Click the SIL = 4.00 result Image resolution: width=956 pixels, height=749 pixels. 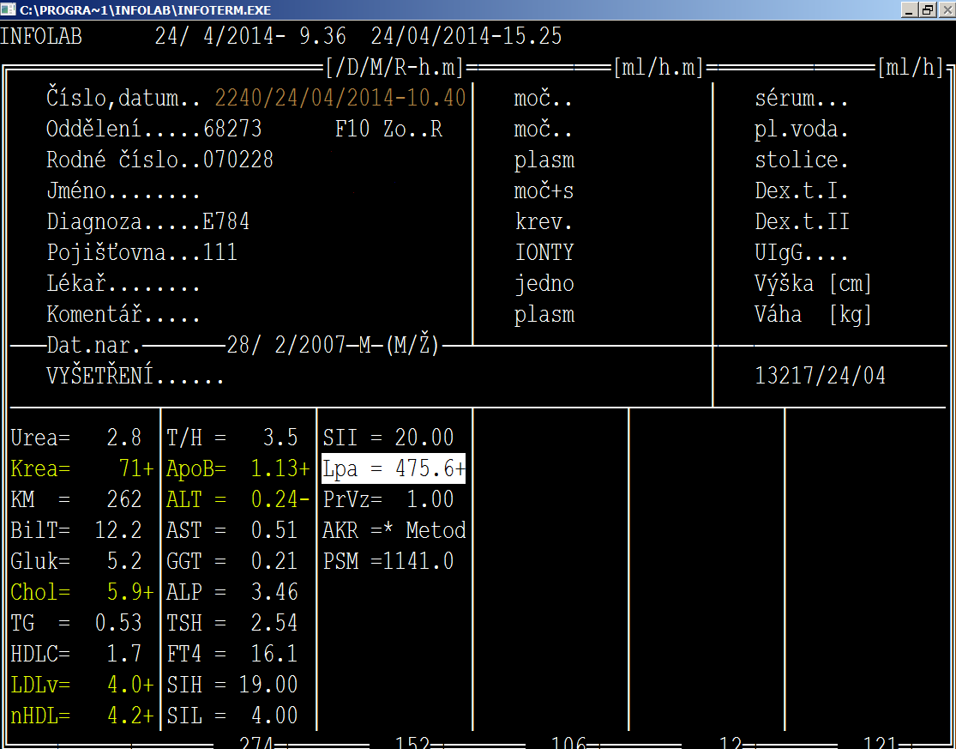coord(232,716)
